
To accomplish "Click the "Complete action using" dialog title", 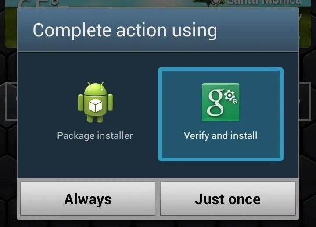I will [x=125, y=31].
